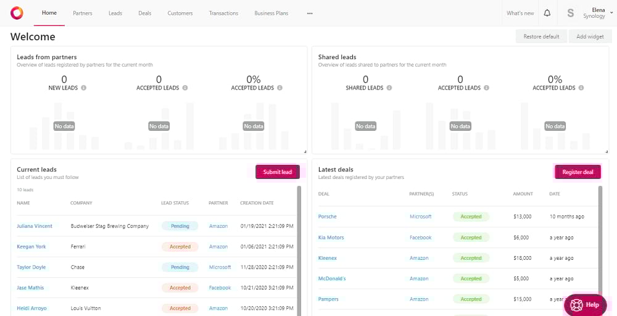Image resolution: width=617 pixels, height=316 pixels.
Task: Click info icon beside SHARED LEADS
Action: (x=389, y=88)
